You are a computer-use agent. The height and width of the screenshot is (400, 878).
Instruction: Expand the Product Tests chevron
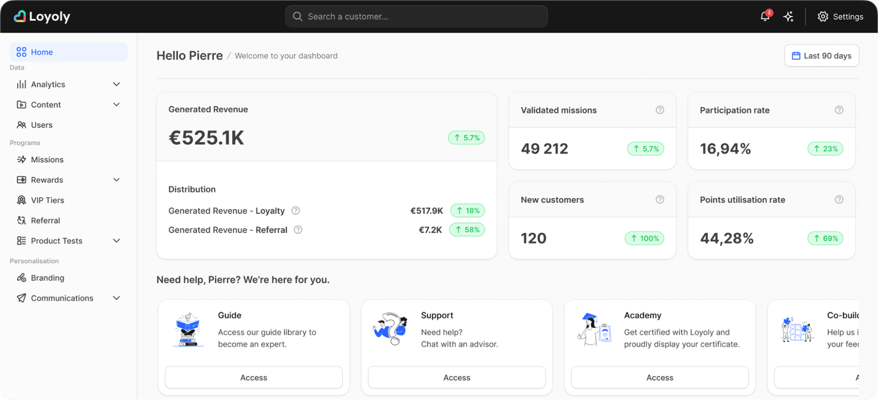click(x=116, y=241)
